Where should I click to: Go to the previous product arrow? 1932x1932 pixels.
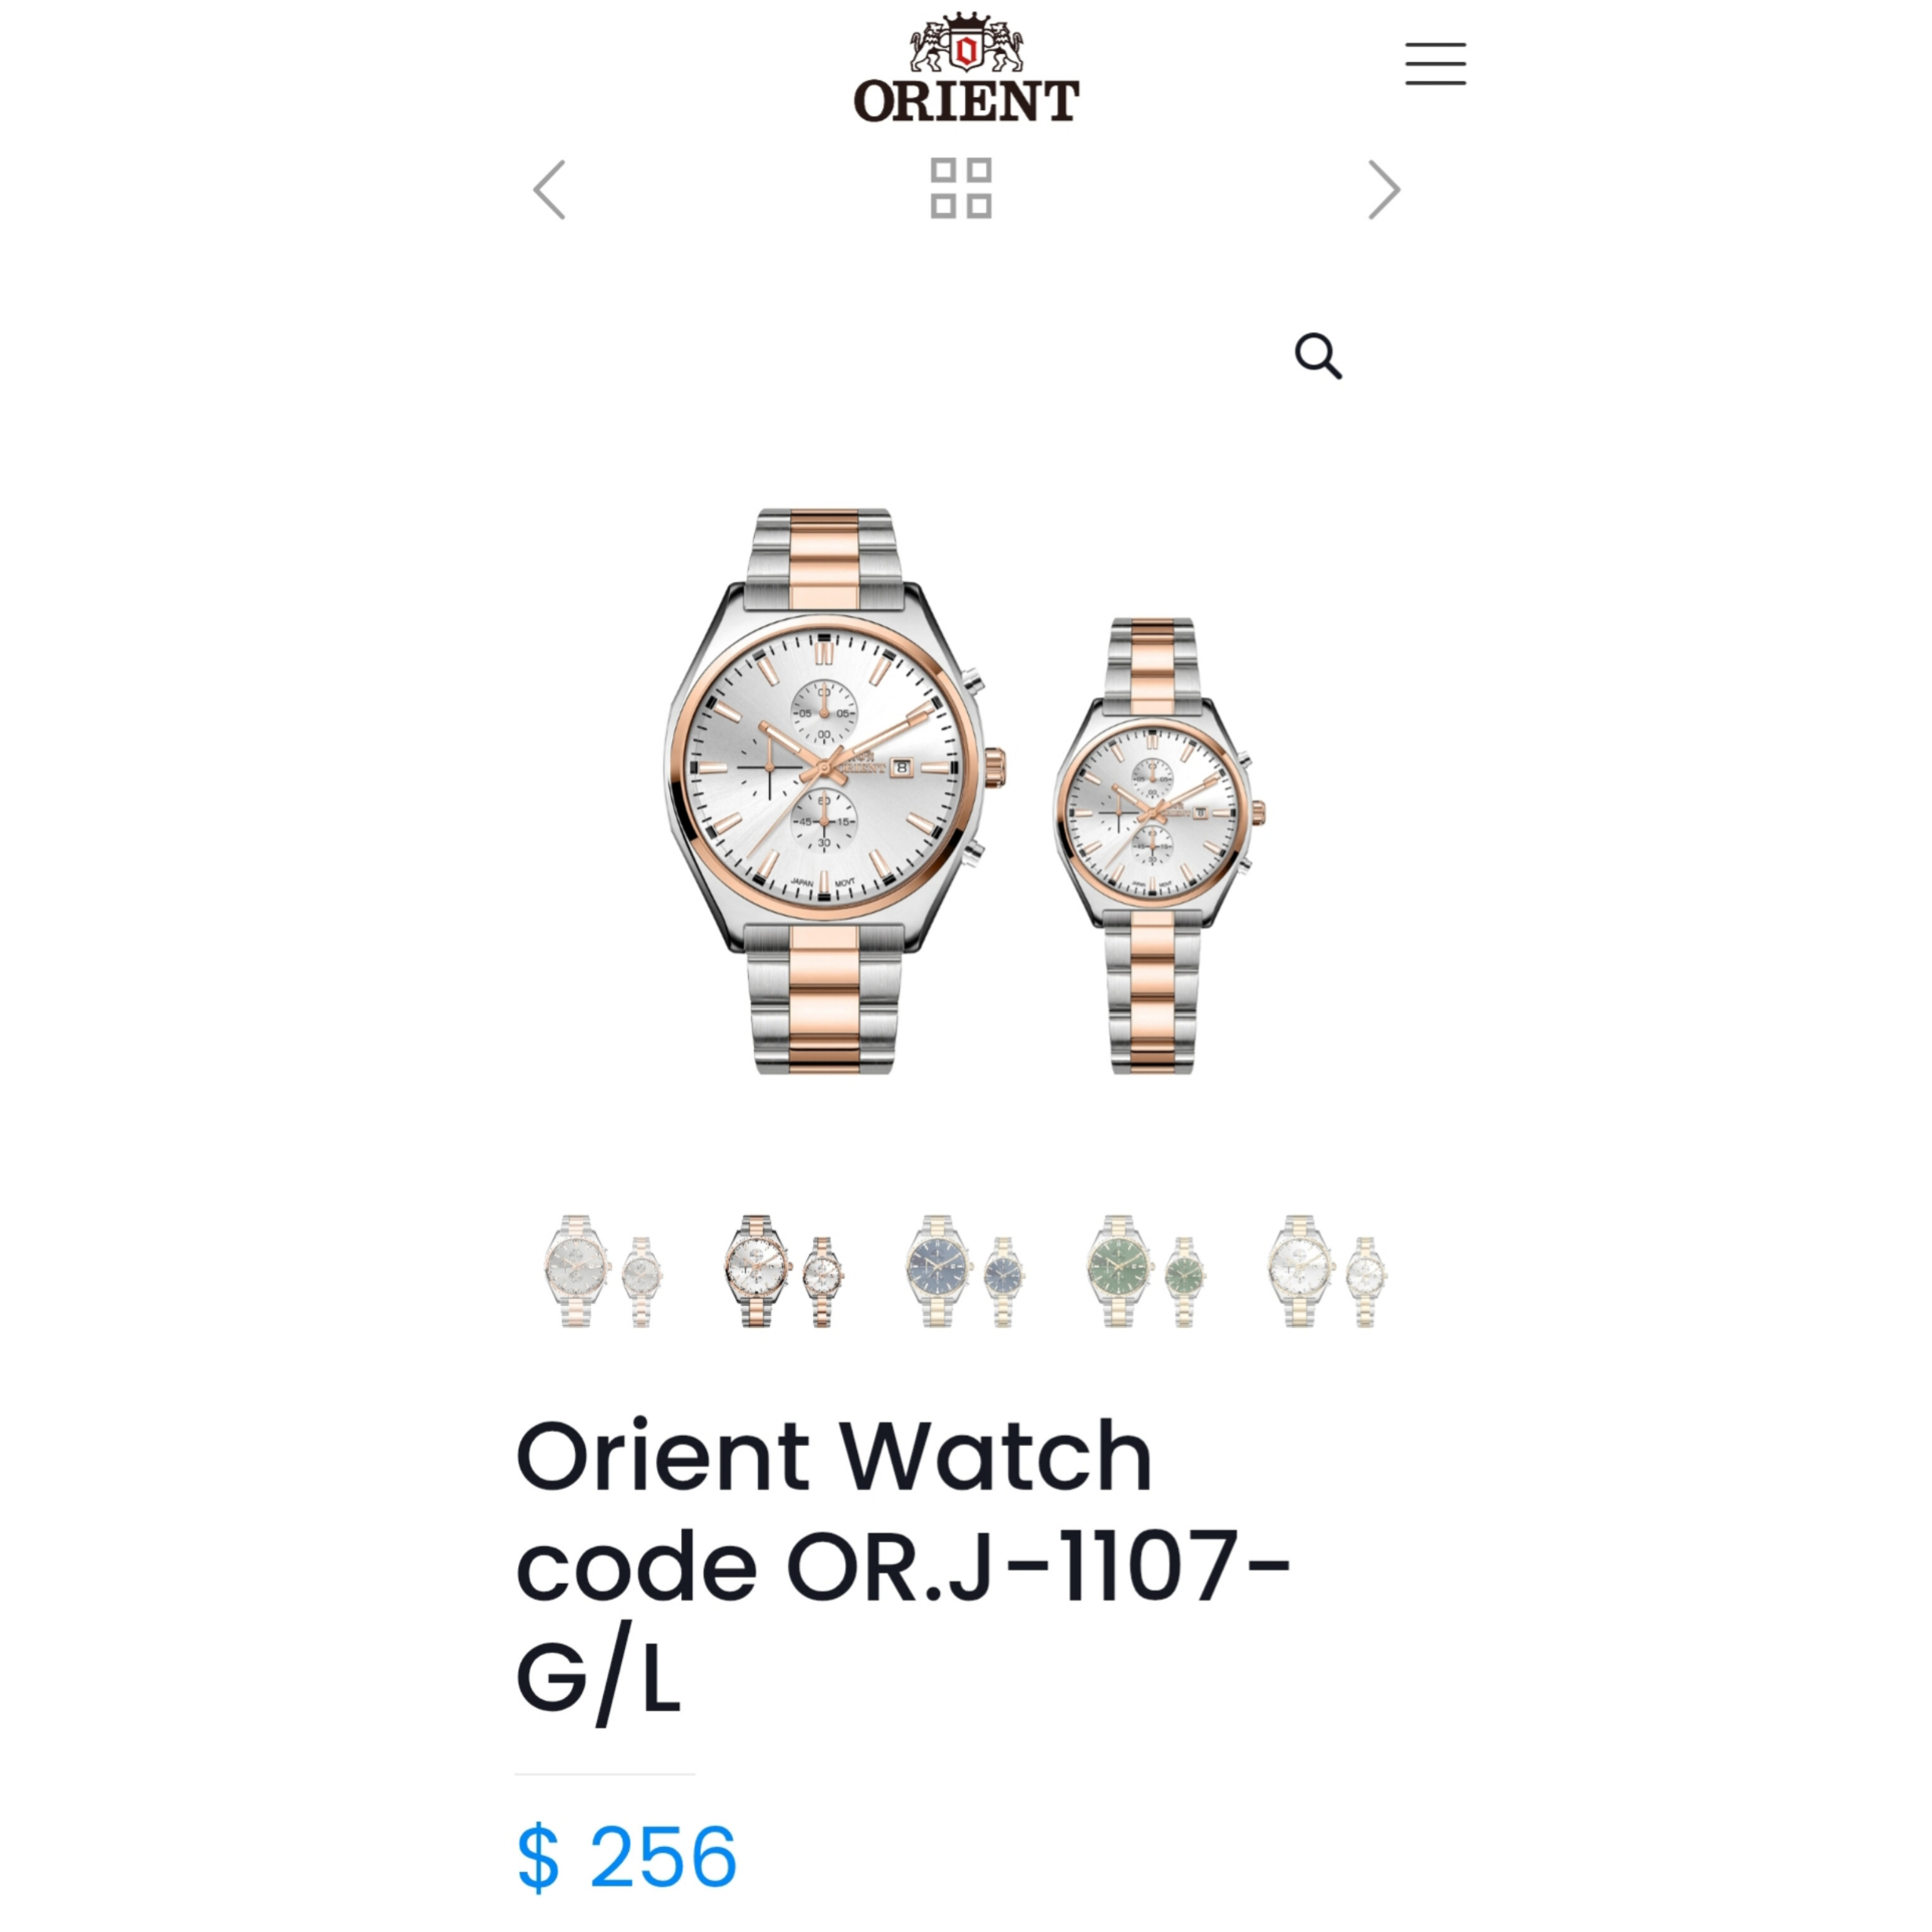tap(549, 189)
